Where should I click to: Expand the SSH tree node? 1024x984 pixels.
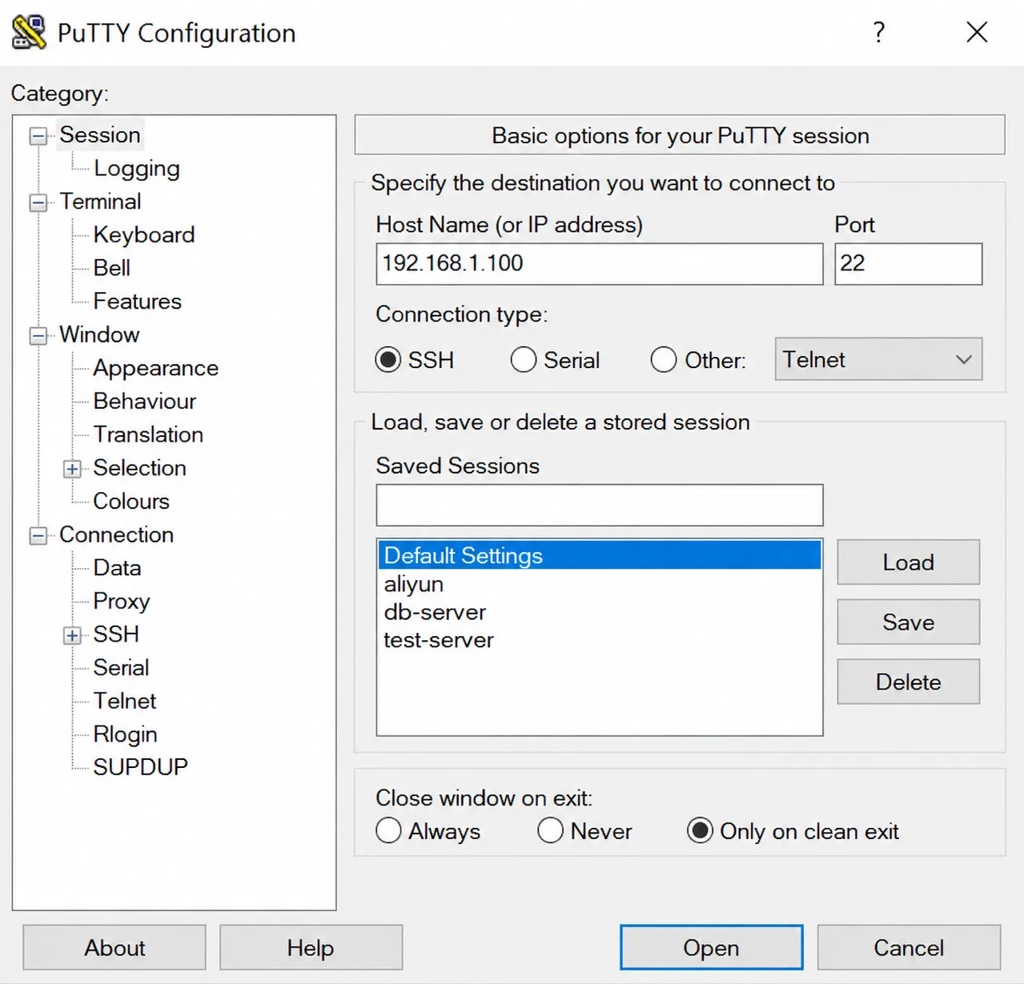(x=72, y=635)
